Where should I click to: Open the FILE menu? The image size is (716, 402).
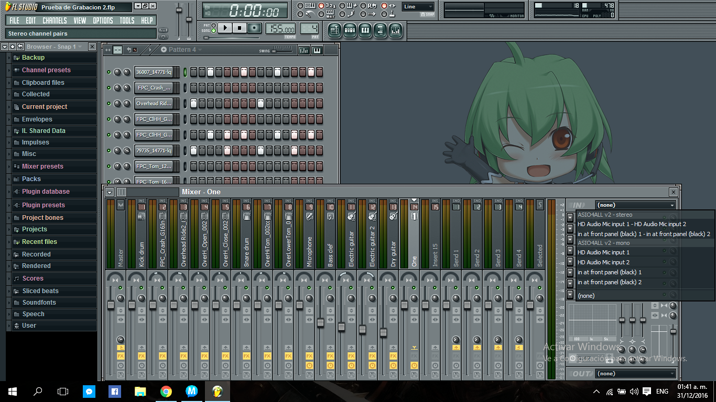click(x=14, y=20)
